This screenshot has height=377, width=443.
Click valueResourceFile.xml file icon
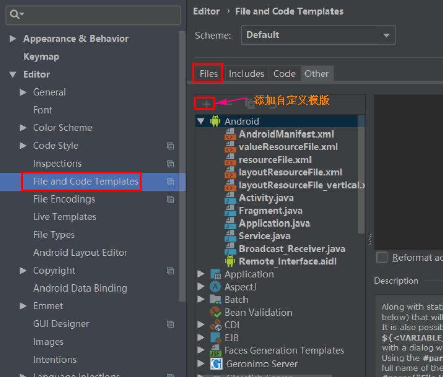tap(230, 147)
